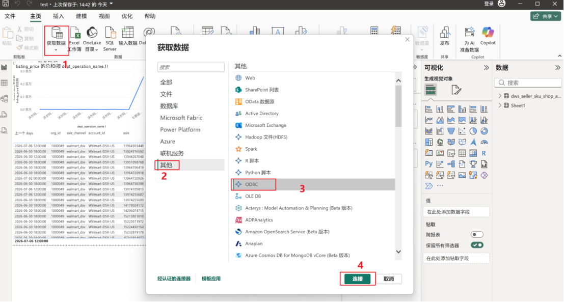
Task: Switch to the 视图 ribbon tab
Action: coord(104,16)
